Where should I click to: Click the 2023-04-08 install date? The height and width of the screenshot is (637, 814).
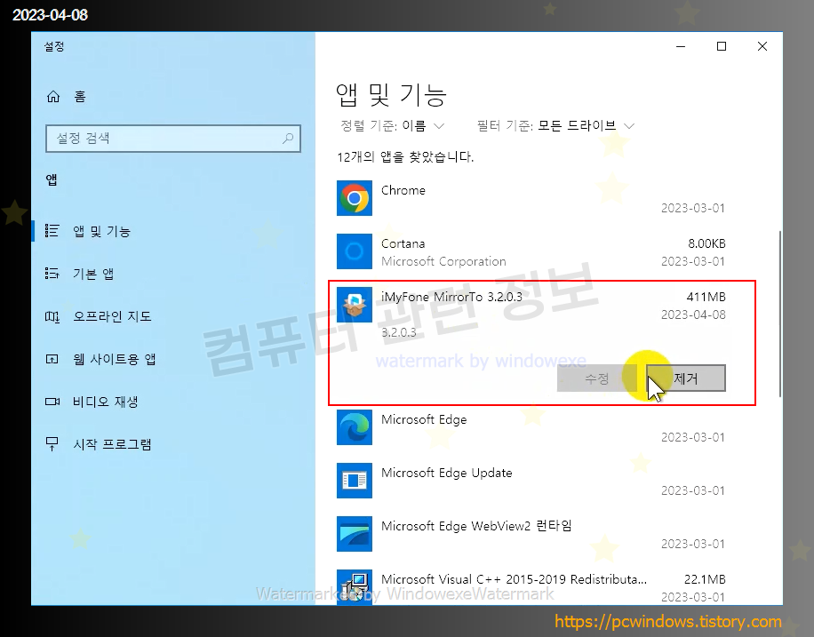pos(693,315)
